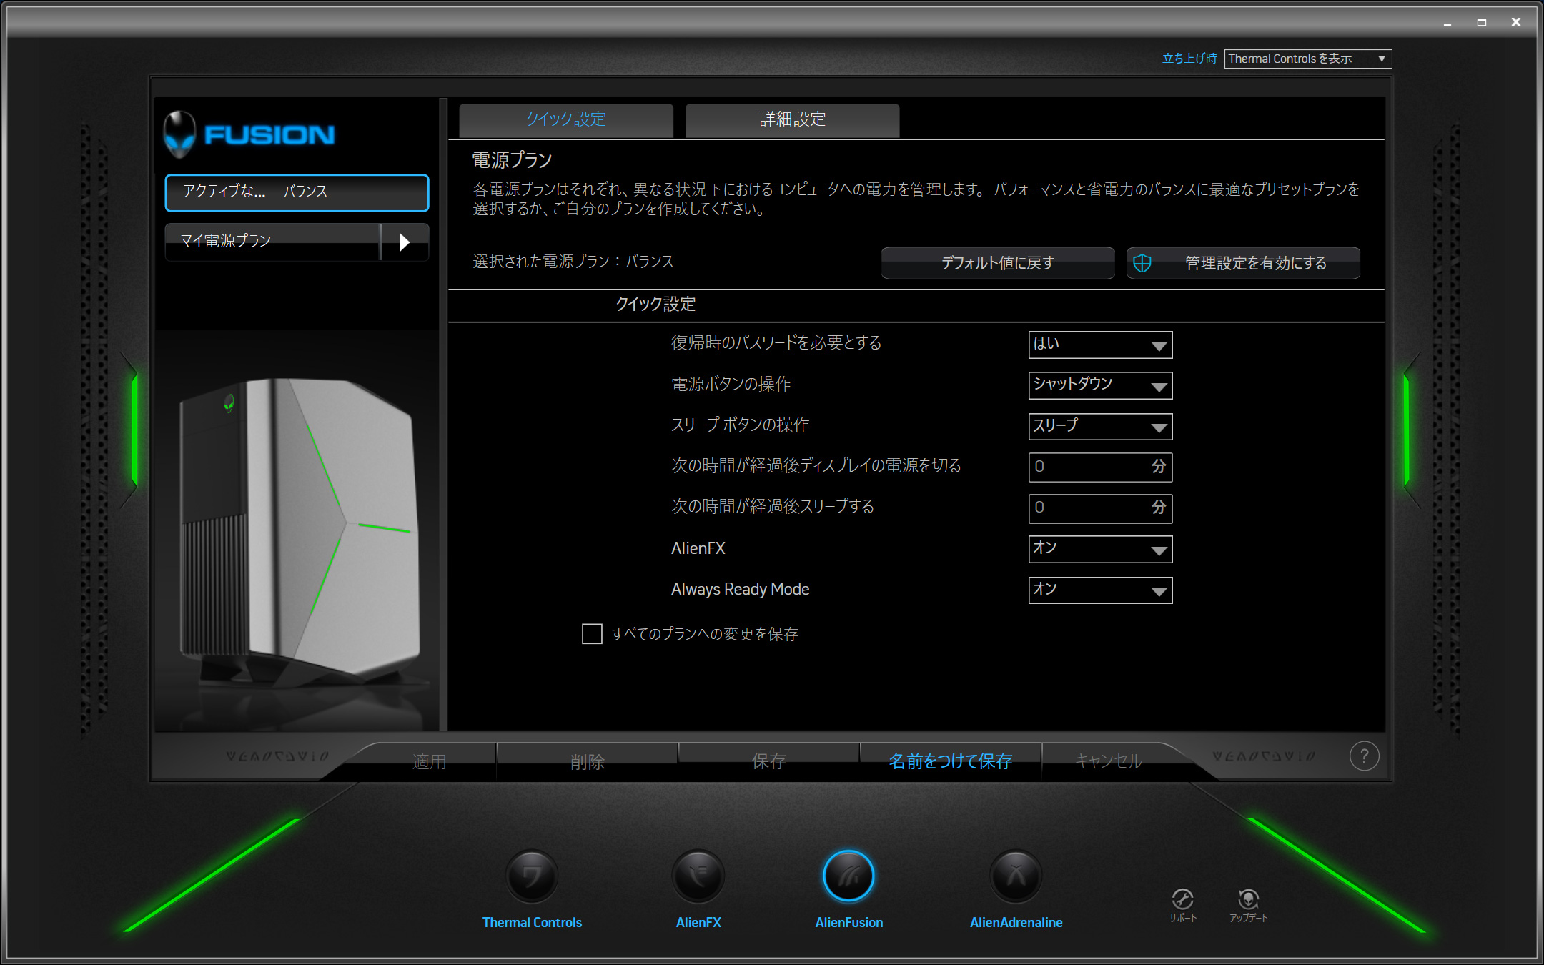Check すべてのプランへの変更を保存 checkbox

[x=592, y=634]
